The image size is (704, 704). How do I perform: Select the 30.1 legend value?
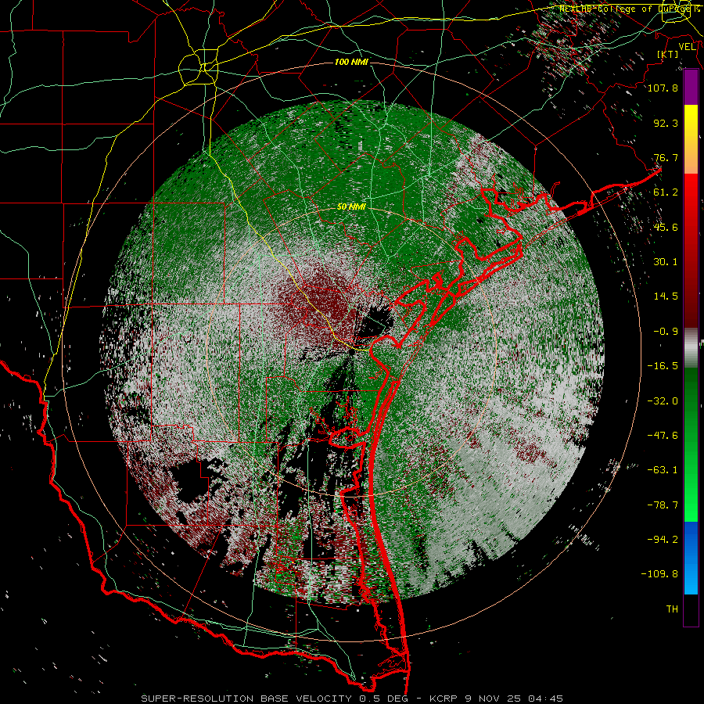click(x=666, y=262)
